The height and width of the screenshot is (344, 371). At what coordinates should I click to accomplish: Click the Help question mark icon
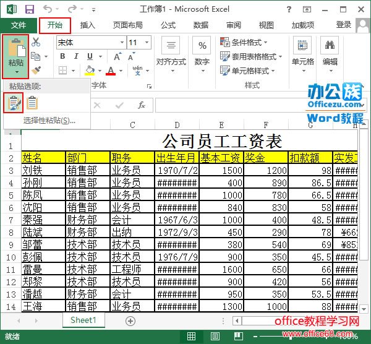289,9
